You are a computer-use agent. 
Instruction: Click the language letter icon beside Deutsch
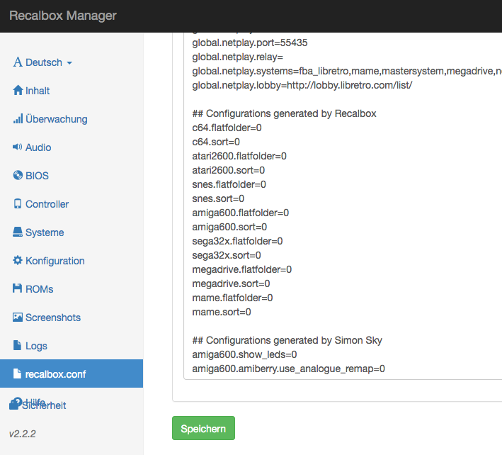(18, 62)
